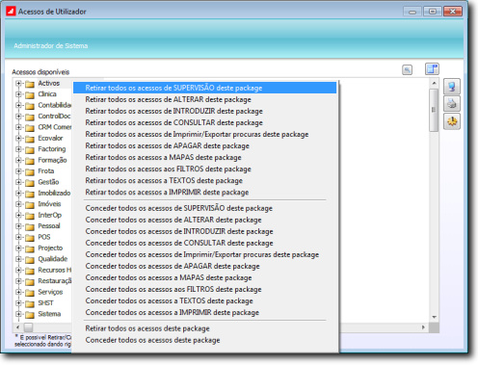Choose Retirar todos os acessos deste package
The image size is (478, 365).
pos(205,328)
